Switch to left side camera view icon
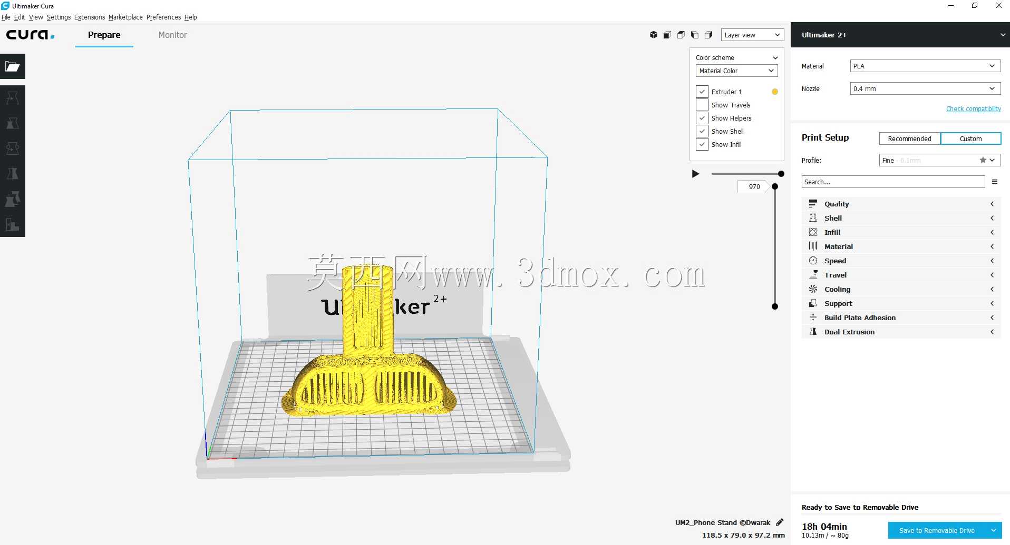Viewport: 1010px width, 545px height. point(695,35)
